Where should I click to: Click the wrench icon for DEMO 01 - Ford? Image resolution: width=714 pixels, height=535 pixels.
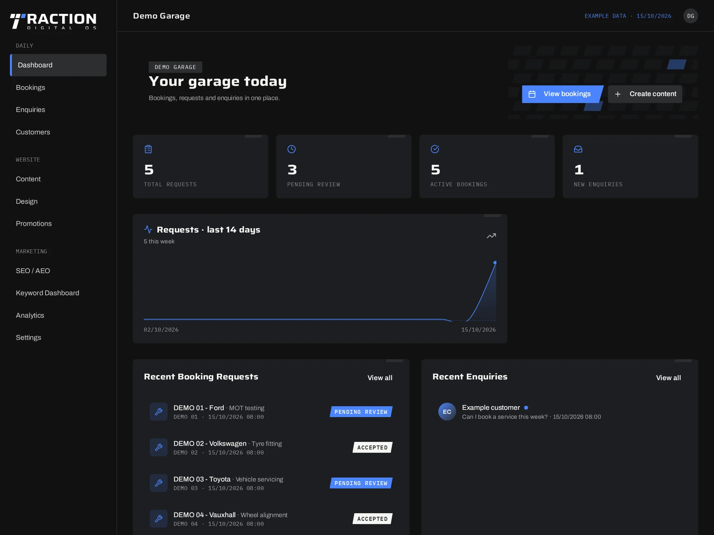159,412
